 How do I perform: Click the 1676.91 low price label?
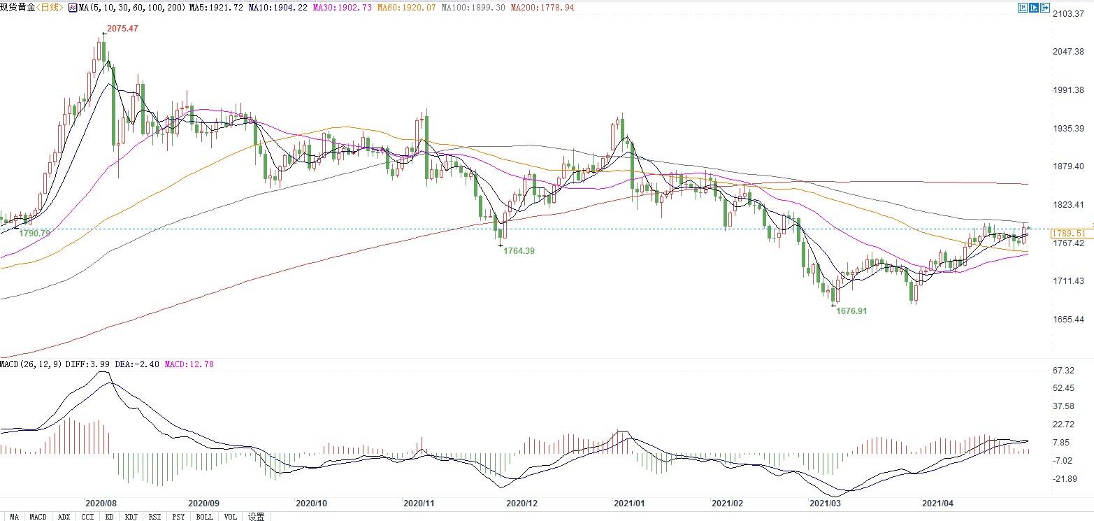click(851, 311)
